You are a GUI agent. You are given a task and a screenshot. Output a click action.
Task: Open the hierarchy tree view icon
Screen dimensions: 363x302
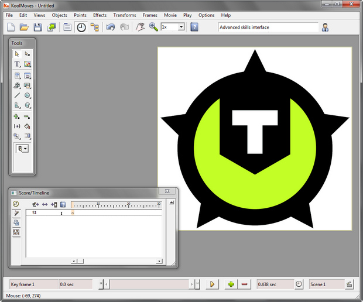[x=95, y=27]
